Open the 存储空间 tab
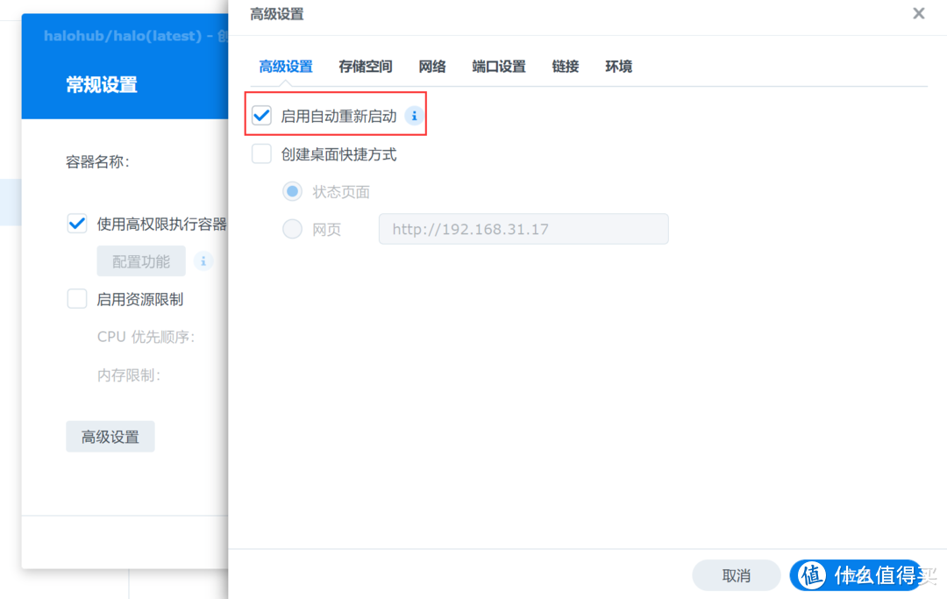The width and height of the screenshot is (947, 599). [x=366, y=67]
